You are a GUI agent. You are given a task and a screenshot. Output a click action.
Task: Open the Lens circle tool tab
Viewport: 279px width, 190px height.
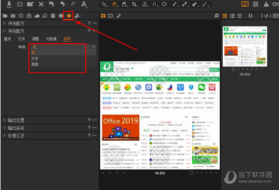click(x=21, y=16)
